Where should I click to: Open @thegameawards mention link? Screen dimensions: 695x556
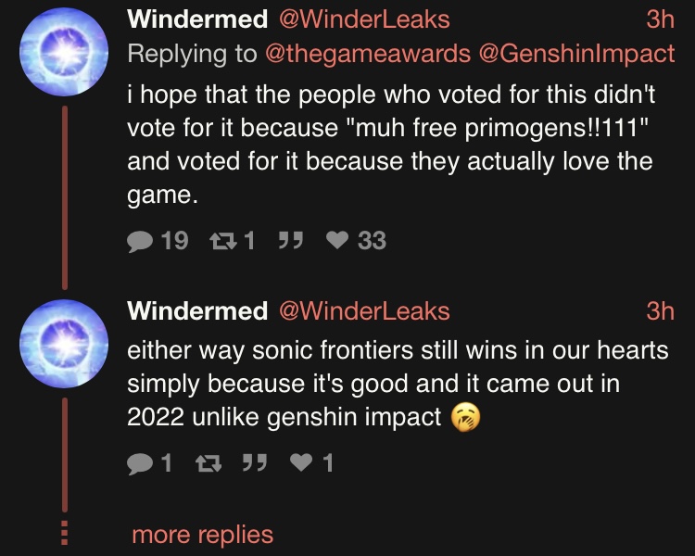click(368, 54)
